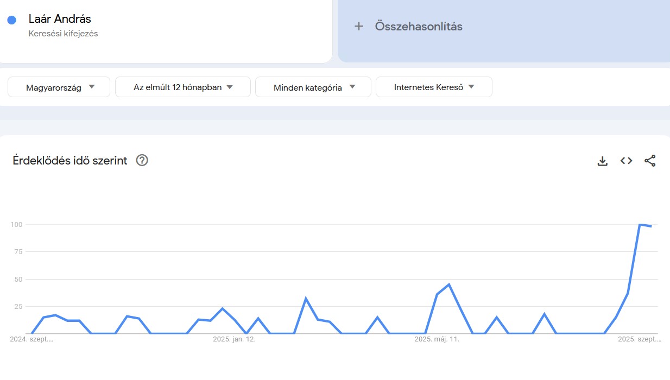Viewport: 670px width, 380px height.
Task: Open the Internetes Kereső search type dropdown
Action: point(433,87)
